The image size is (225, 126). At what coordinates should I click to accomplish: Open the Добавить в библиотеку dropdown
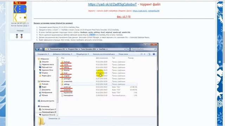click(63, 54)
